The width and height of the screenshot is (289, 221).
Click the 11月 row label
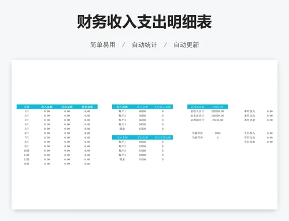(27, 155)
